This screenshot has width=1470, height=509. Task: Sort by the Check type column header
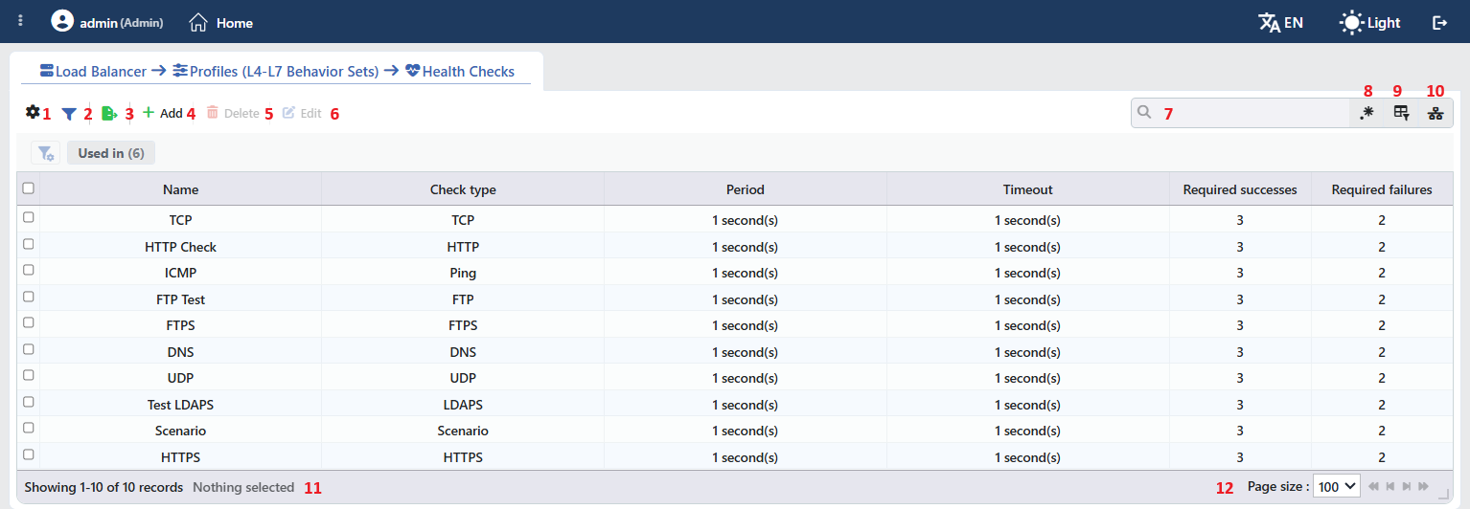(463, 189)
